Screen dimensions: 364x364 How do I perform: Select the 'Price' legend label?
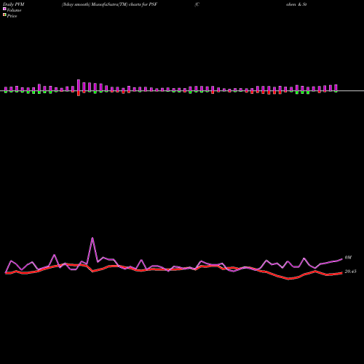(x=12, y=16)
